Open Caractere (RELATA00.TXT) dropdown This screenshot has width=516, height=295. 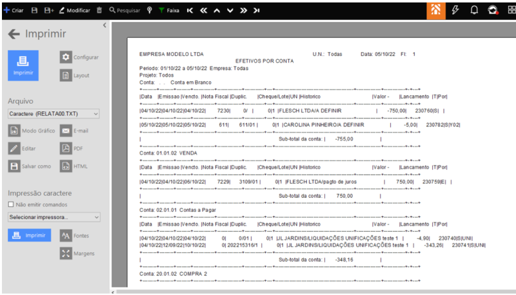[54, 113]
